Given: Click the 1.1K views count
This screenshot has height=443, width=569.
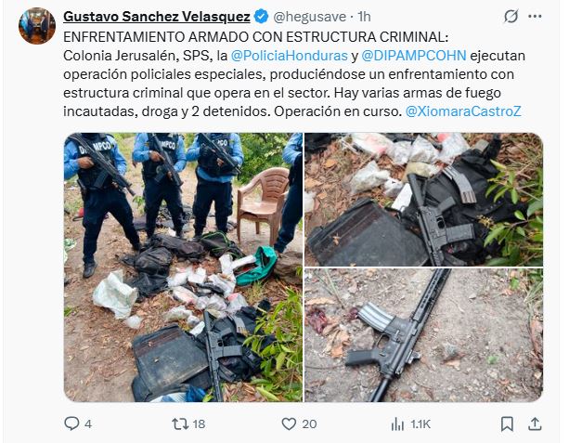Looking at the screenshot, I should pyautogui.click(x=420, y=423).
